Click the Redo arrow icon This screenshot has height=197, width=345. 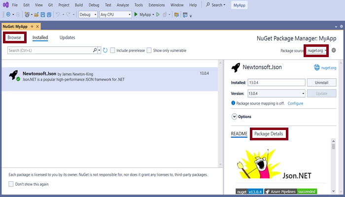tap(68, 14)
